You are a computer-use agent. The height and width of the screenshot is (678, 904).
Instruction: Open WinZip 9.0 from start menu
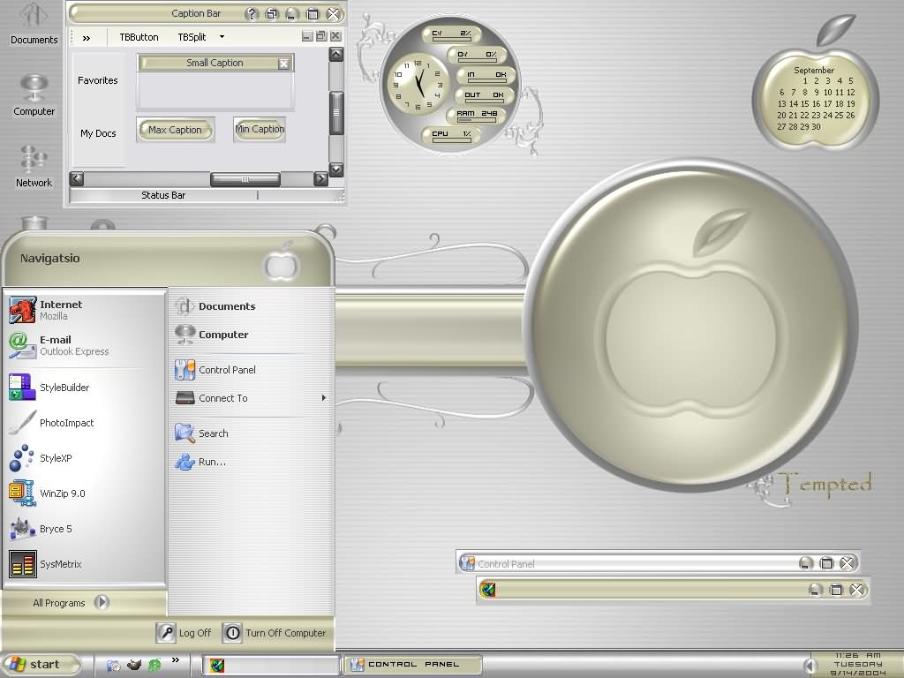point(86,493)
